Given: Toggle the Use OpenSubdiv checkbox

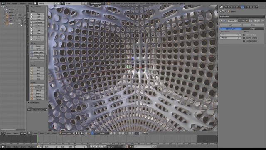Looking at the screenshot, I should [244, 41].
